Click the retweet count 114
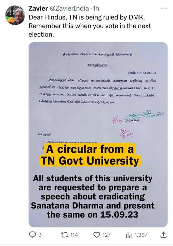This screenshot has height=246, width=173. 74,235
